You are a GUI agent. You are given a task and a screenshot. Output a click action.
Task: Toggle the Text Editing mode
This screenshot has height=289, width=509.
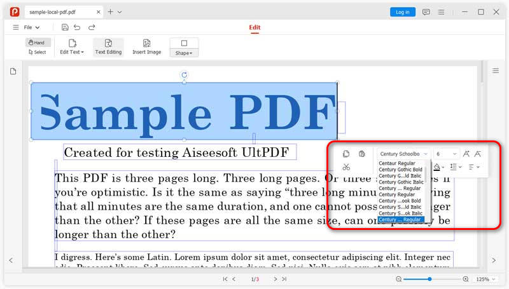pos(108,47)
